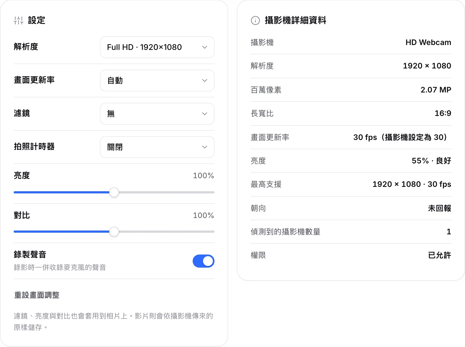The width and height of the screenshot is (465, 347).
Task: Click the 最高支援 label
Action: (x=266, y=184)
